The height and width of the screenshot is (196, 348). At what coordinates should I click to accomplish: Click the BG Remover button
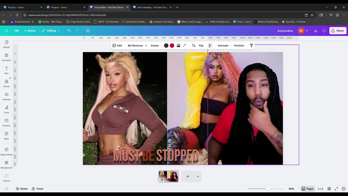tap(137, 45)
